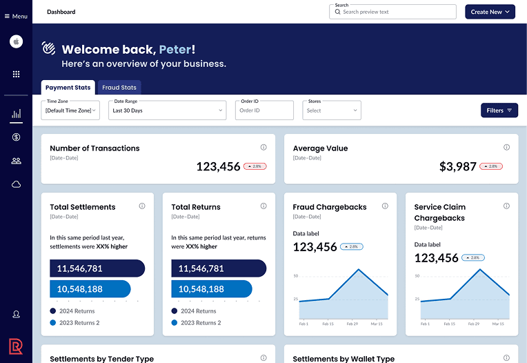Open the Stores Select dropdown

[332, 110]
